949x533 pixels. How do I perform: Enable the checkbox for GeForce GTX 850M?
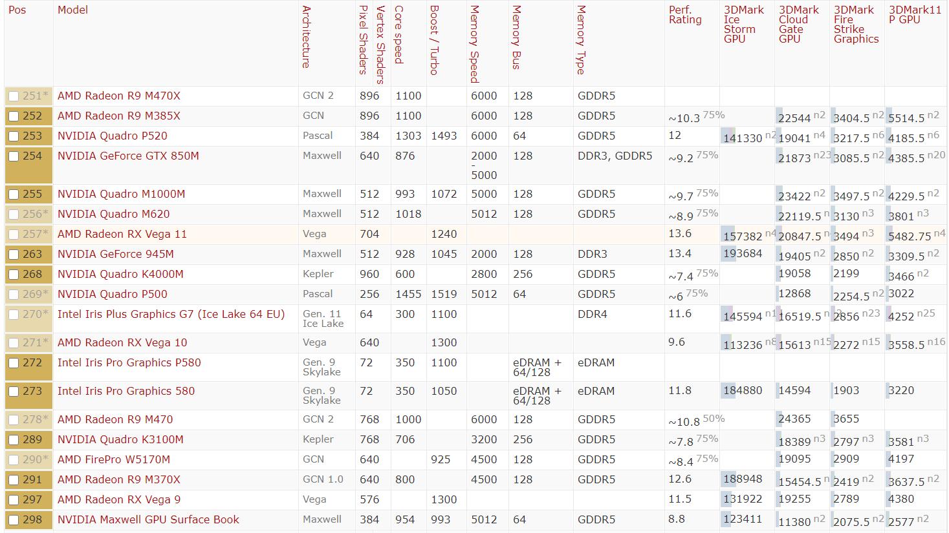[x=14, y=156]
